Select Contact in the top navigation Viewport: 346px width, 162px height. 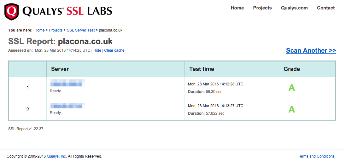tap(326, 8)
